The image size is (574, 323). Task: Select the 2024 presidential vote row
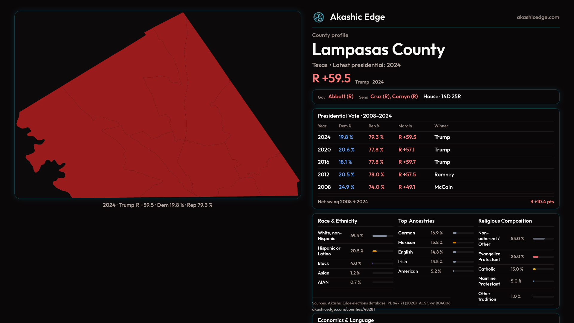[435, 137]
